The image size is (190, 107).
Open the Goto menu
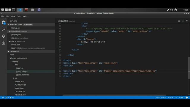click(19, 16)
